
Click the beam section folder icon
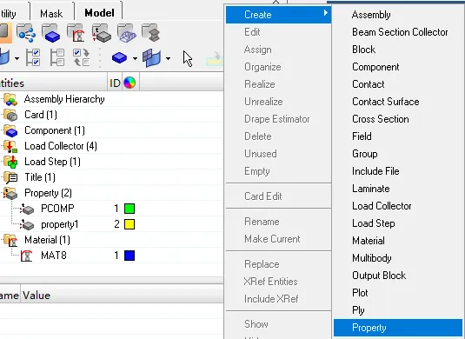point(151,33)
